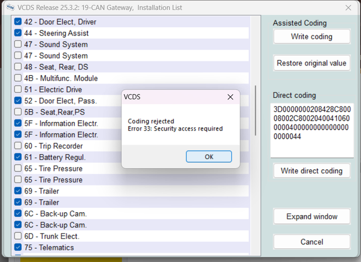The width and height of the screenshot is (361, 262).
Task: Click Restore original value button
Action: pyautogui.click(x=311, y=63)
